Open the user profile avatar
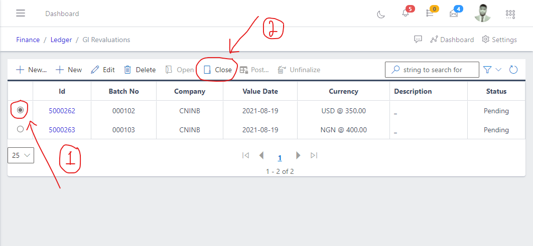Image resolution: width=533 pixels, height=246 pixels. coord(483,13)
